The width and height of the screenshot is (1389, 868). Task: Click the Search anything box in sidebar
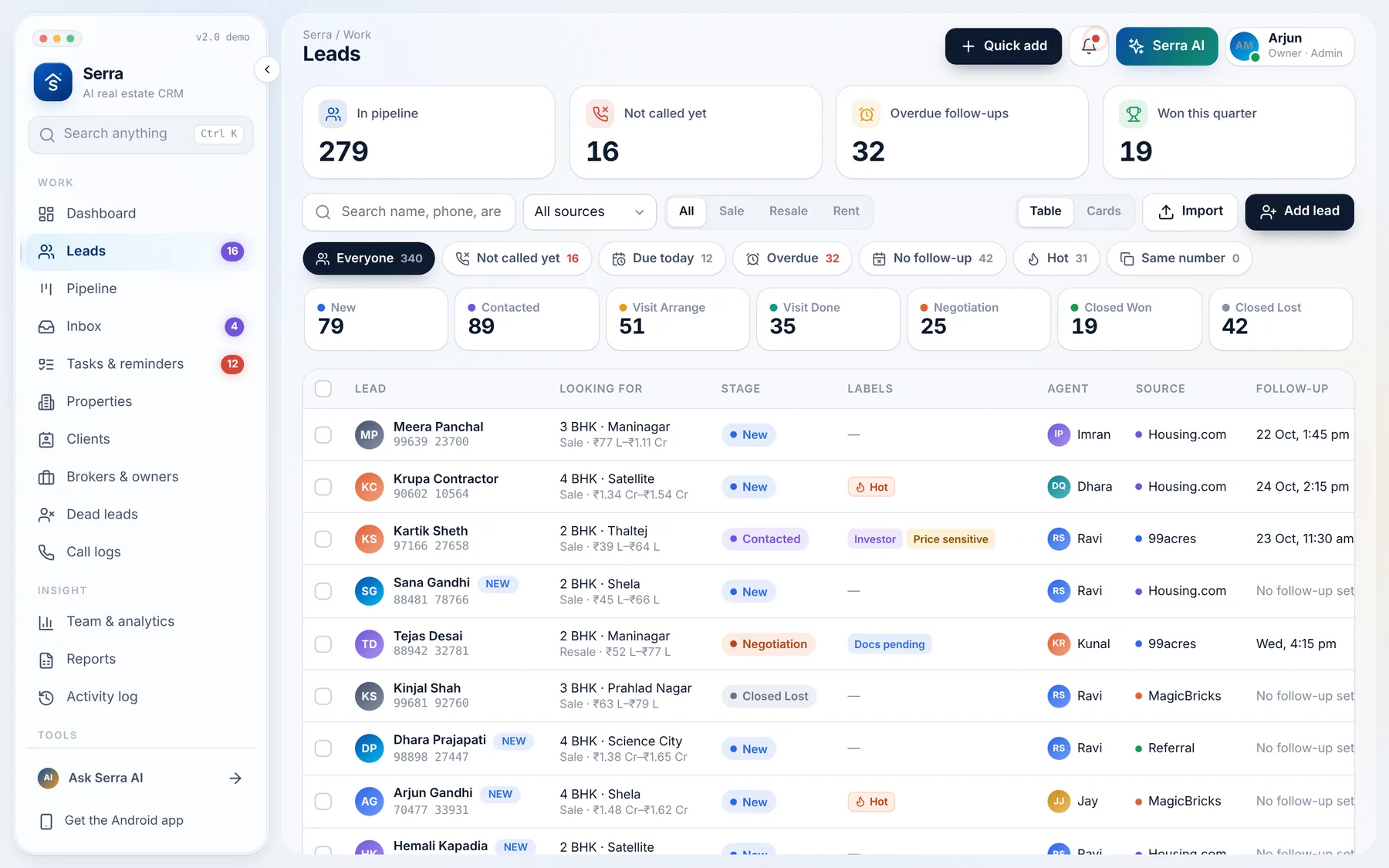[x=140, y=134]
